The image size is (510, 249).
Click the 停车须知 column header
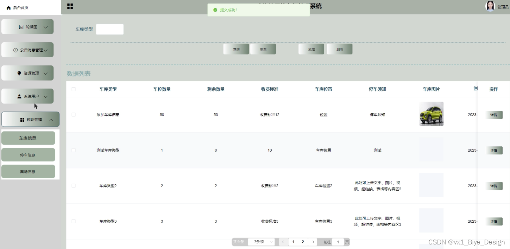pos(377,89)
